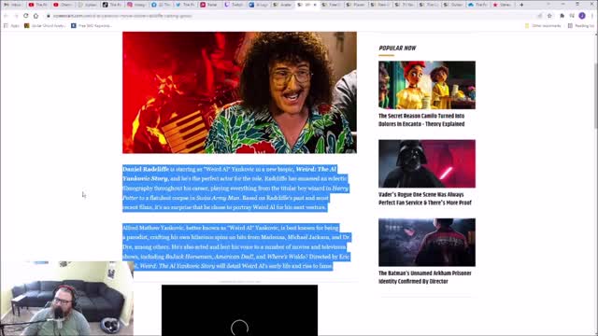Viewport: 598px width, 336px height.
Task: Open the Encanto Camilo theory thumbnail
Action: [x=427, y=85]
